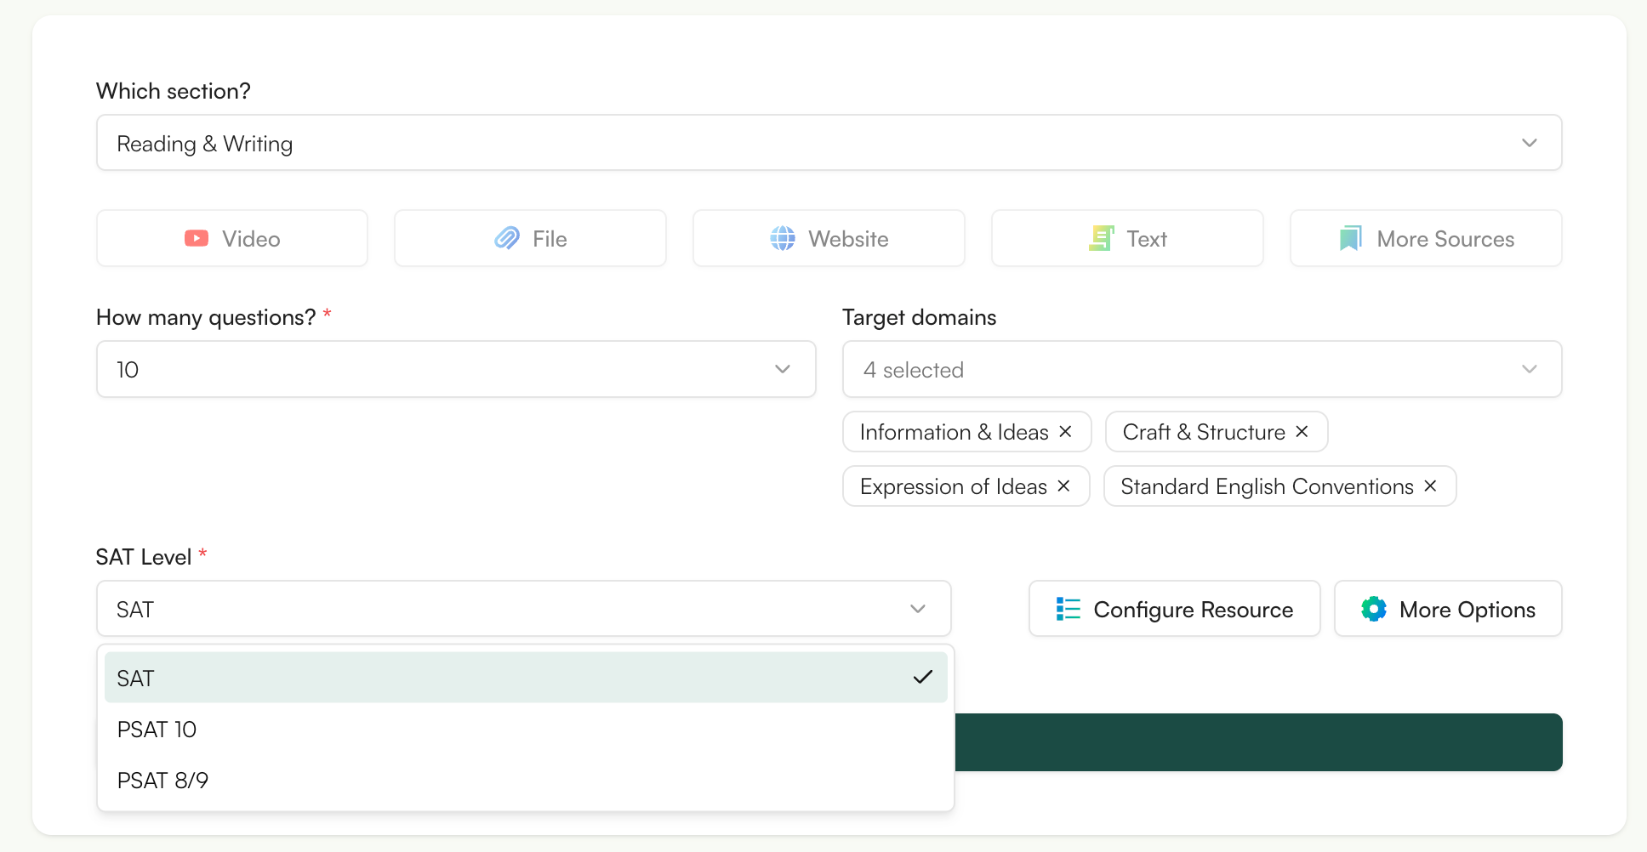Choose Text as the source
1647x852 pixels.
(1127, 238)
